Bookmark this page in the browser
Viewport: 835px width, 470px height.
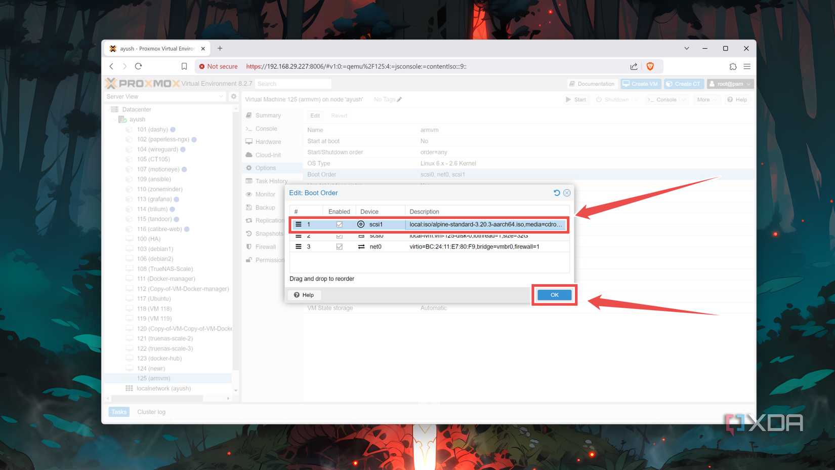click(x=184, y=66)
